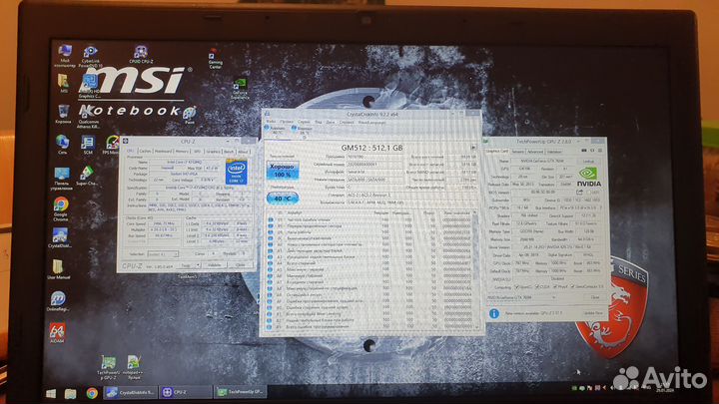Open the GeForce Experience desktop shortcut

[240, 89]
